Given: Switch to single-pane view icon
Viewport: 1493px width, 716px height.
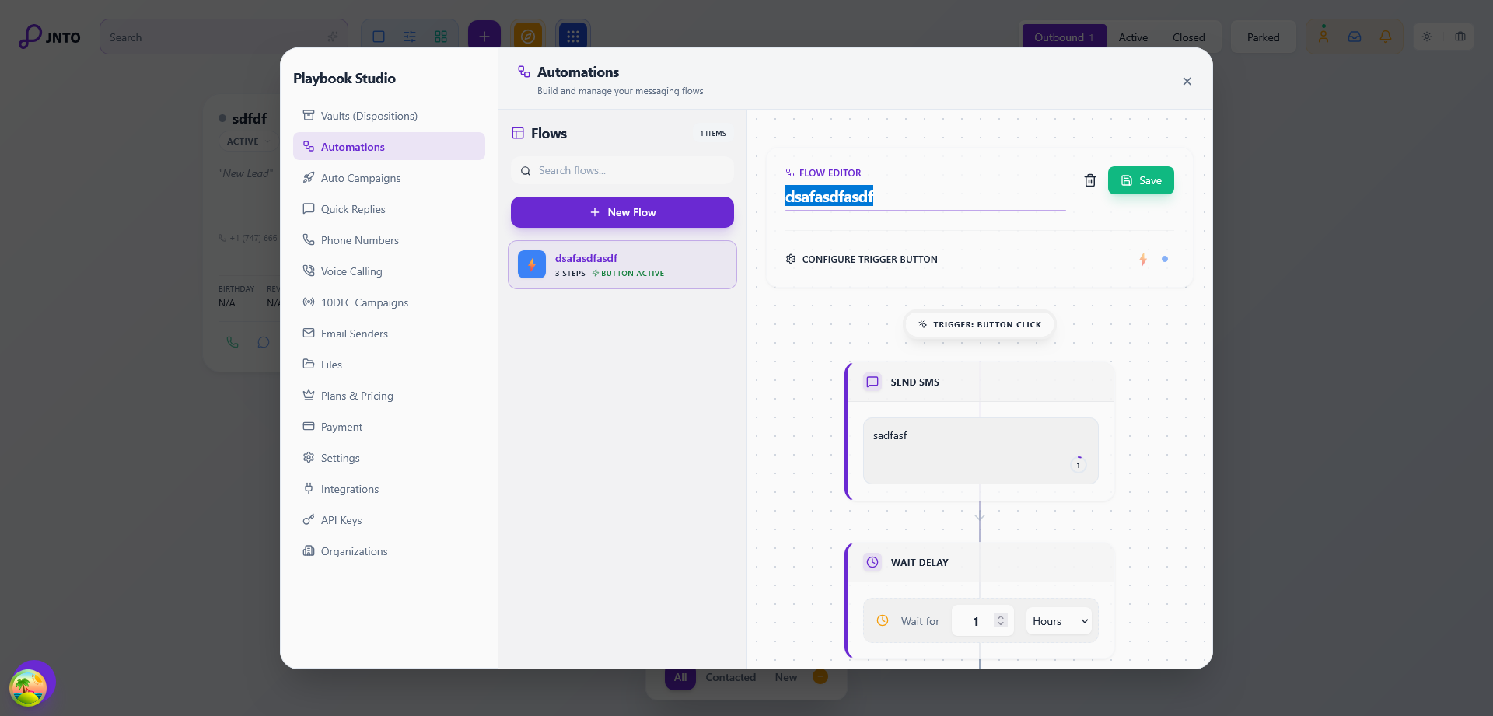Looking at the screenshot, I should click(379, 37).
